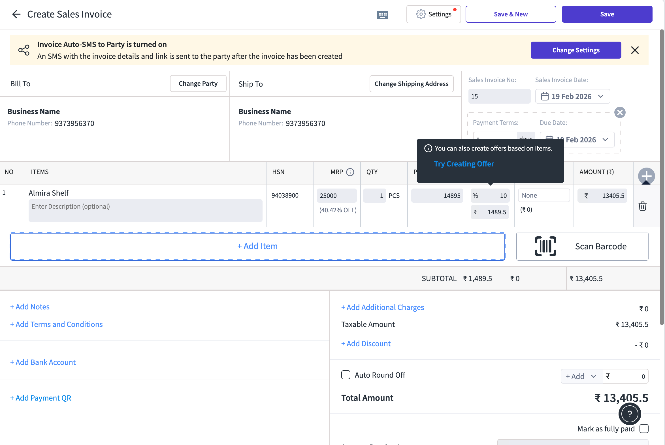Click the info icon in the offer tooltip
Image resolution: width=665 pixels, height=445 pixels.
(428, 148)
